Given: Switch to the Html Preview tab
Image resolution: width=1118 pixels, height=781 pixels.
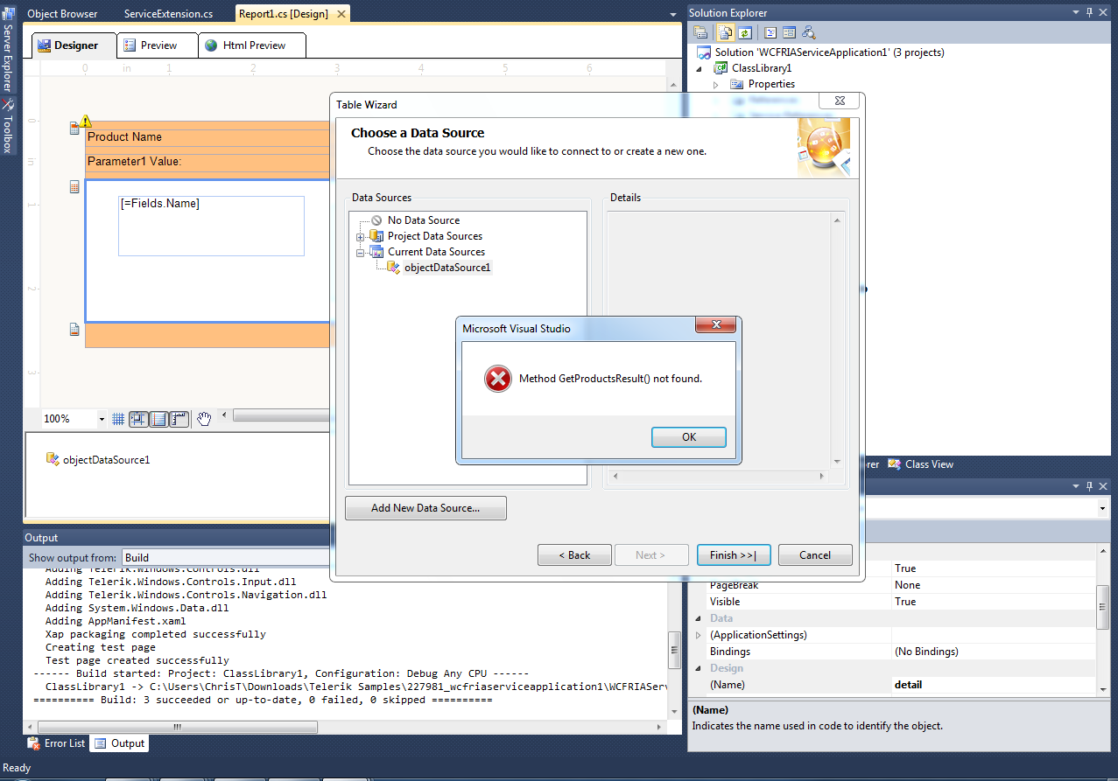Looking at the screenshot, I should click(253, 45).
